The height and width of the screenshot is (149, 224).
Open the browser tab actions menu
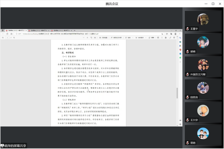click(3, 31)
